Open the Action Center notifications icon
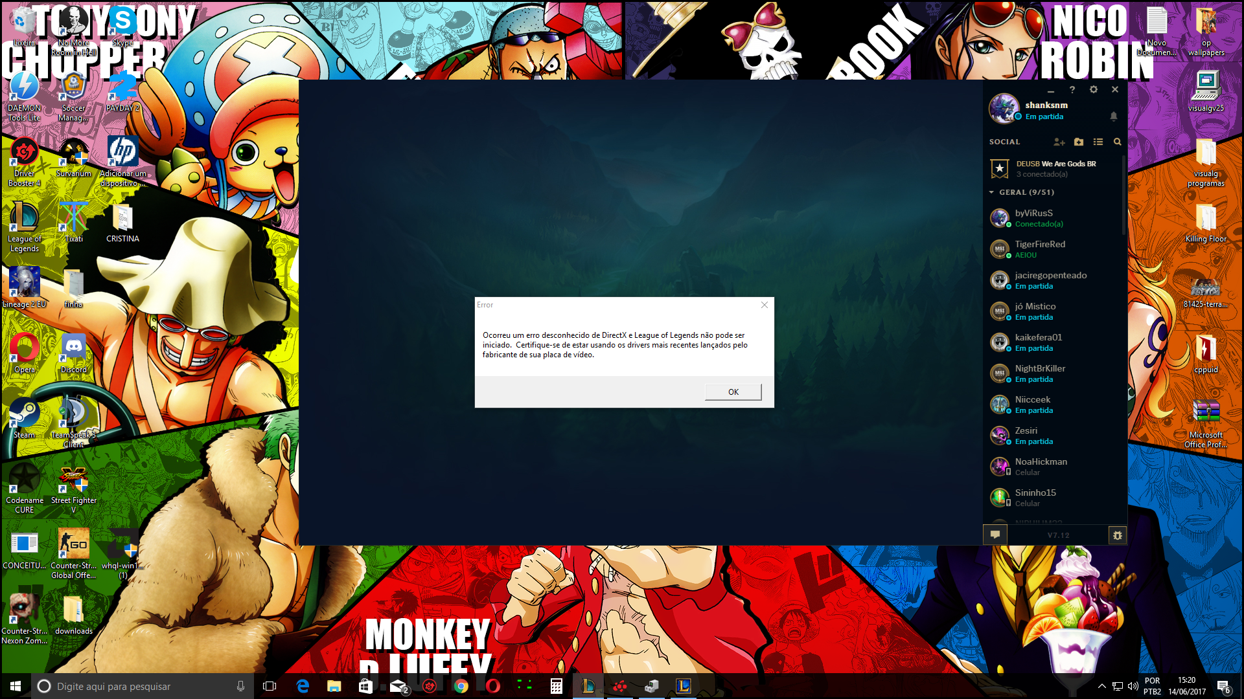Screen dimensions: 1244x699 click(1224, 687)
